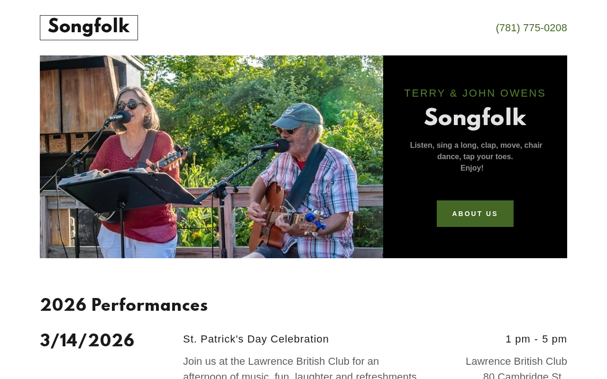This screenshot has width=607, height=379.
Task: Call the phone number (781) 775-0208
Action: tap(531, 28)
